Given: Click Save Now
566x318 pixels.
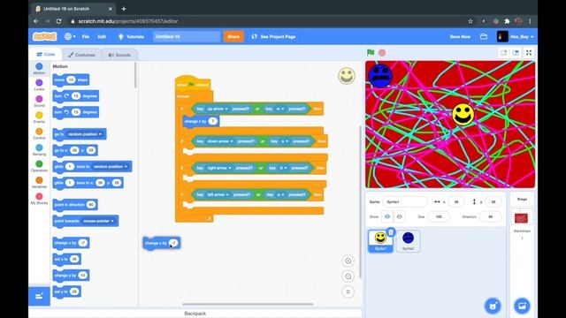Looking at the screenshot, I should [460, 36].
